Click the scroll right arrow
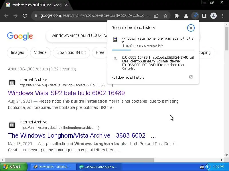This screenshot has width=229, height=171. (x=222, y=160)
